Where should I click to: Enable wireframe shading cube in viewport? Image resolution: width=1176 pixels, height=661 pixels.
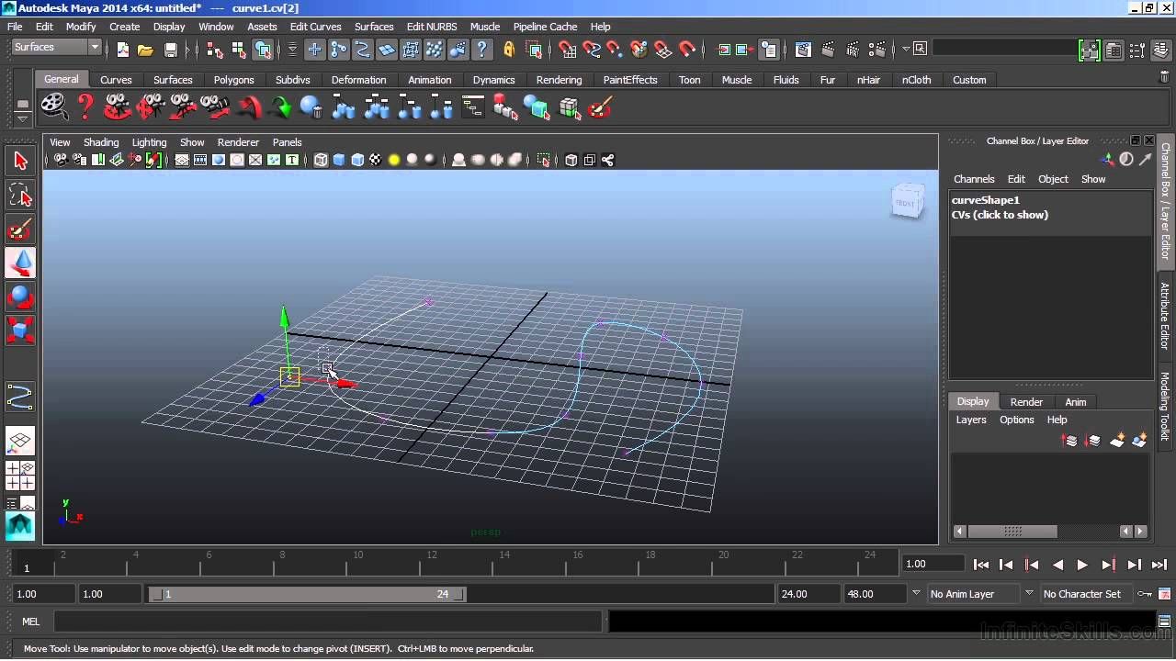click(321, 160)
